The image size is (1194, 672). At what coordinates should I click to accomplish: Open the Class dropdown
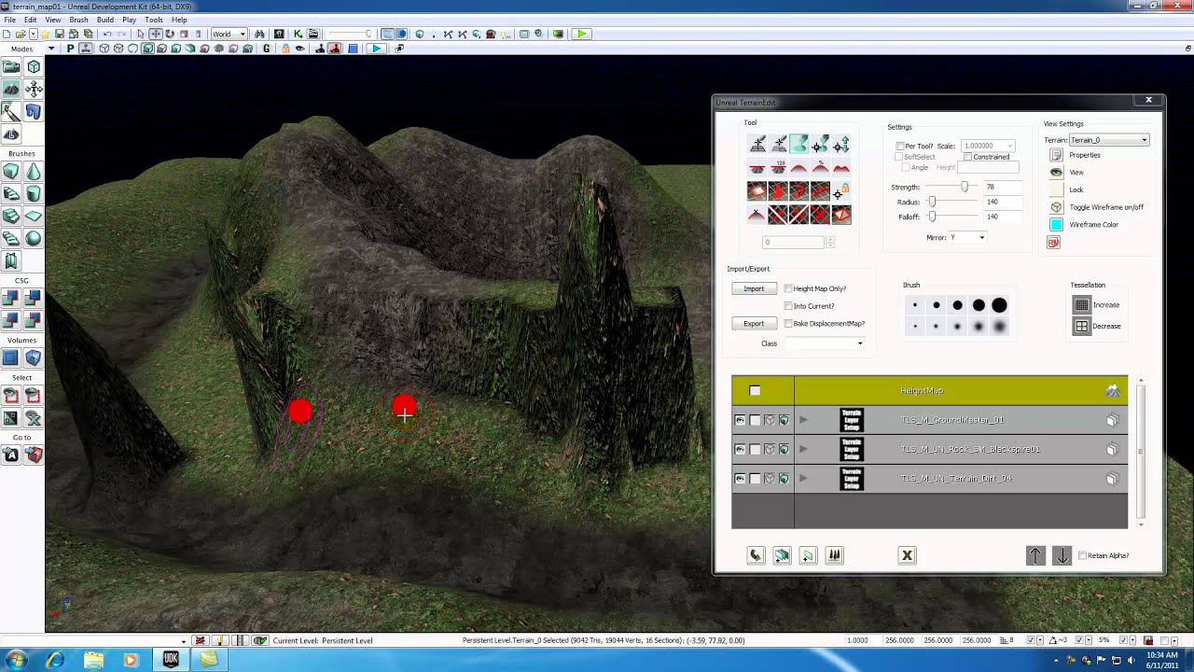coord(825,343)
